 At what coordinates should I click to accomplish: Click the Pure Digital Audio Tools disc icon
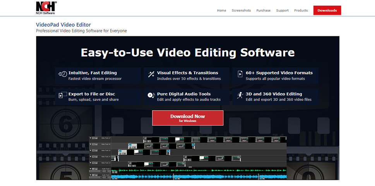point(151,95)
